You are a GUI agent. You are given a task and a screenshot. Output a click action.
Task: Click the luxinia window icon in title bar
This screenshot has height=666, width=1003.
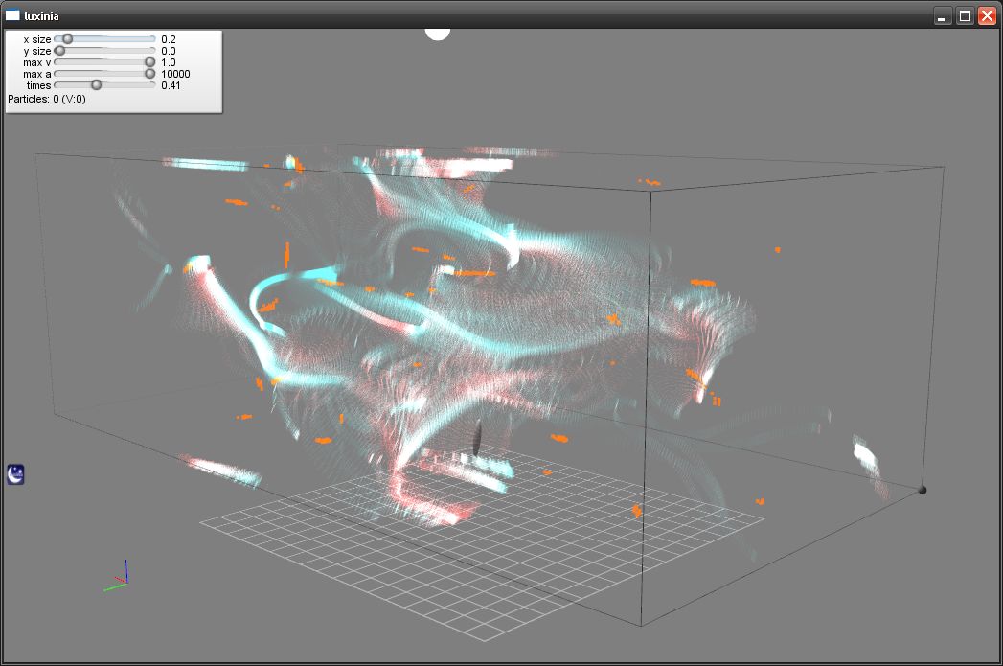[12, 15]
